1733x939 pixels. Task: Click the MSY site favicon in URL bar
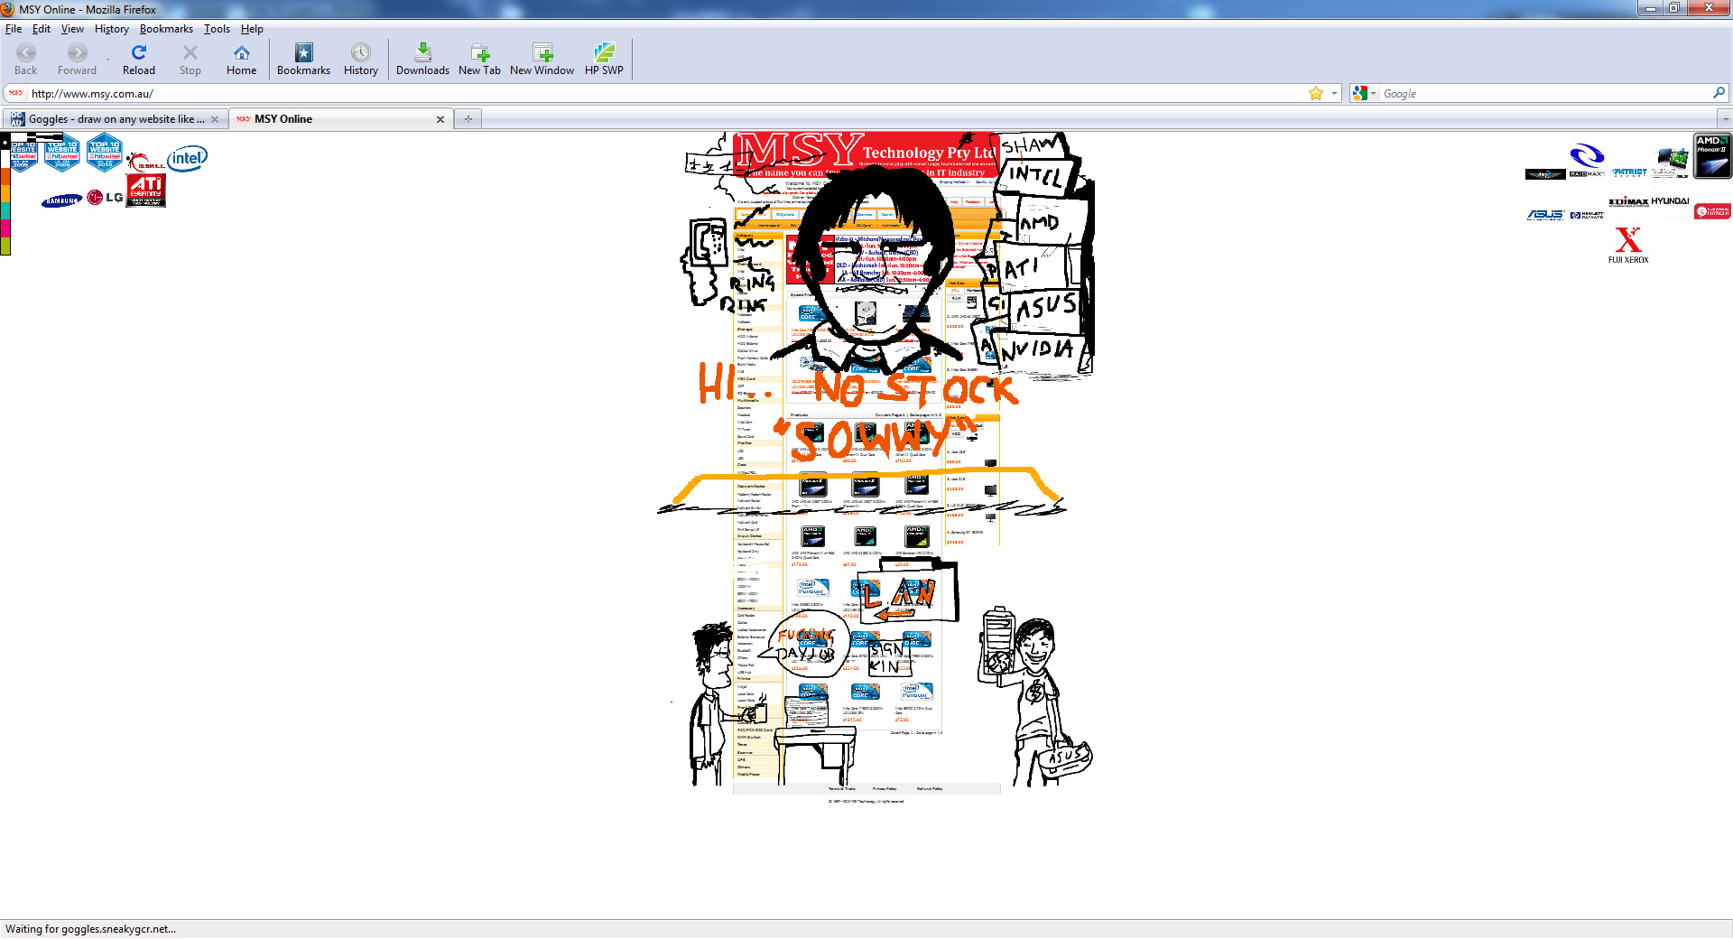tap(15, 93)
